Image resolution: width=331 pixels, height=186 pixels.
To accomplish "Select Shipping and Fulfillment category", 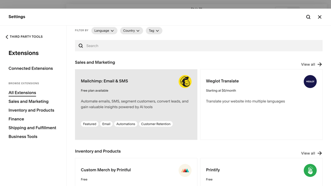I will point(32,128).
